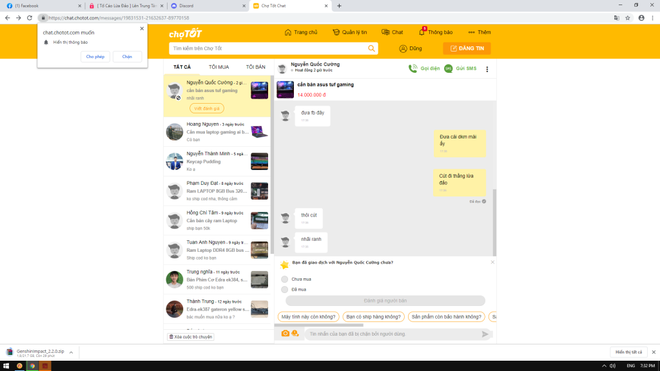Open a new browser tab
The height and width of the screenshot is (371, 660).
(x=339, y=6)
